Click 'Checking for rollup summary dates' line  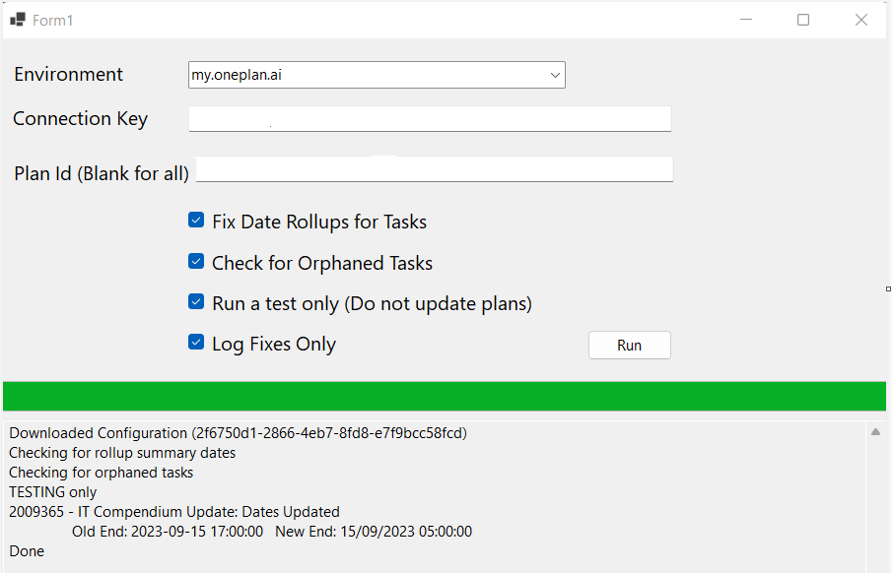tap(122, 453)
